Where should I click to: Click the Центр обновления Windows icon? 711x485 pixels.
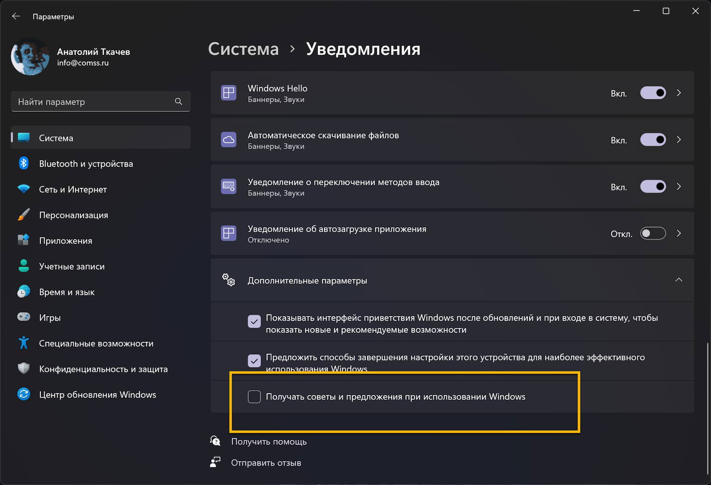24,394
